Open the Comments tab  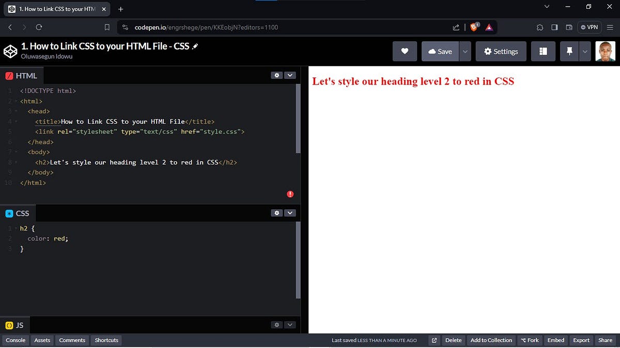coord(72,340)
